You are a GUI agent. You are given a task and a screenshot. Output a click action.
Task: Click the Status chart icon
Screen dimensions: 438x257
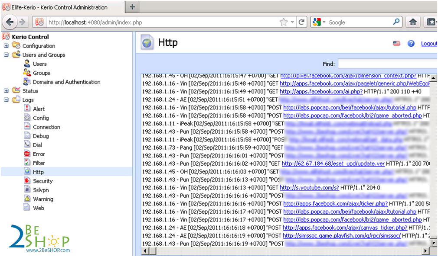coord(16,90)
